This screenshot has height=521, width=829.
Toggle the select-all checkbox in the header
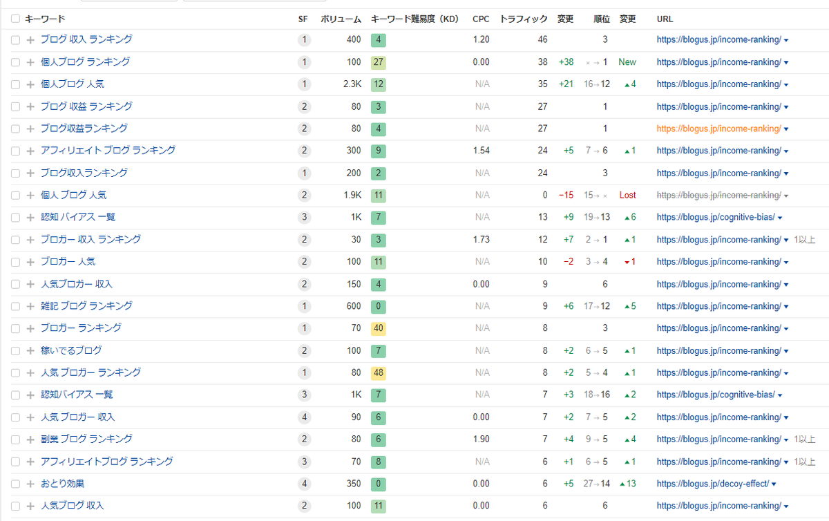point(15,19)
